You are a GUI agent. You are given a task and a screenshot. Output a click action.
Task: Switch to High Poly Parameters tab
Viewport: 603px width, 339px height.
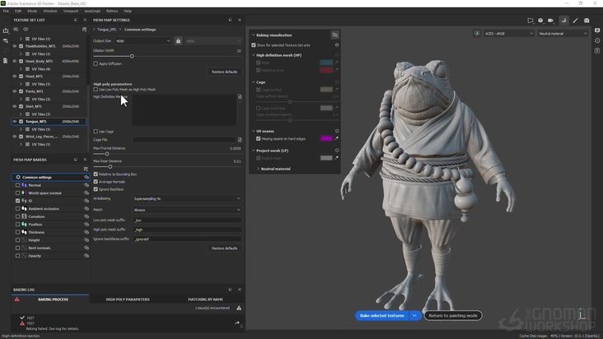128,299
